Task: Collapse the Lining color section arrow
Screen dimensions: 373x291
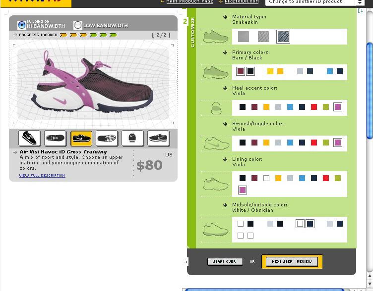Action: (x=225, y=159)
